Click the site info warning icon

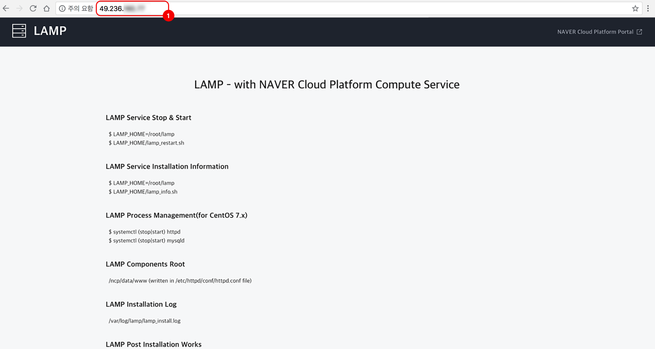[x=62, y=9]
